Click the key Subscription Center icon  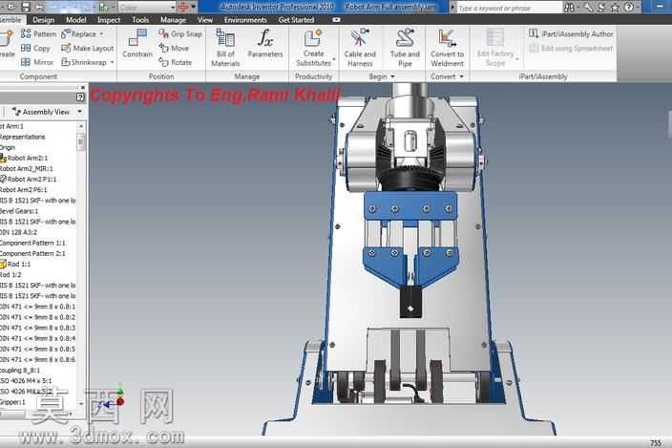(x=588, y=7)
